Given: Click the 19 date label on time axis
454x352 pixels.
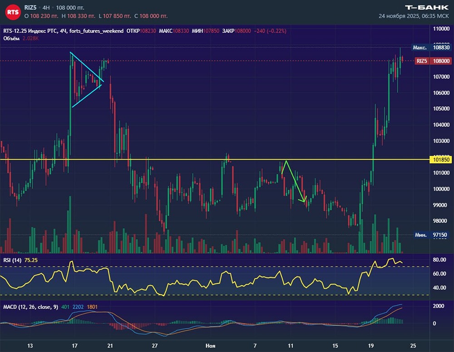Looking at the screenshot, I should coord(371,346).
